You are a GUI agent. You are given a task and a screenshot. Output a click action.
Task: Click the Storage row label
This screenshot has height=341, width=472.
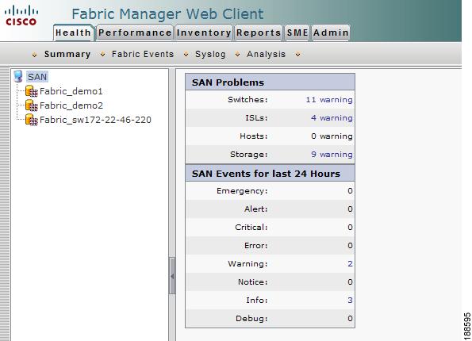[248, 154]
